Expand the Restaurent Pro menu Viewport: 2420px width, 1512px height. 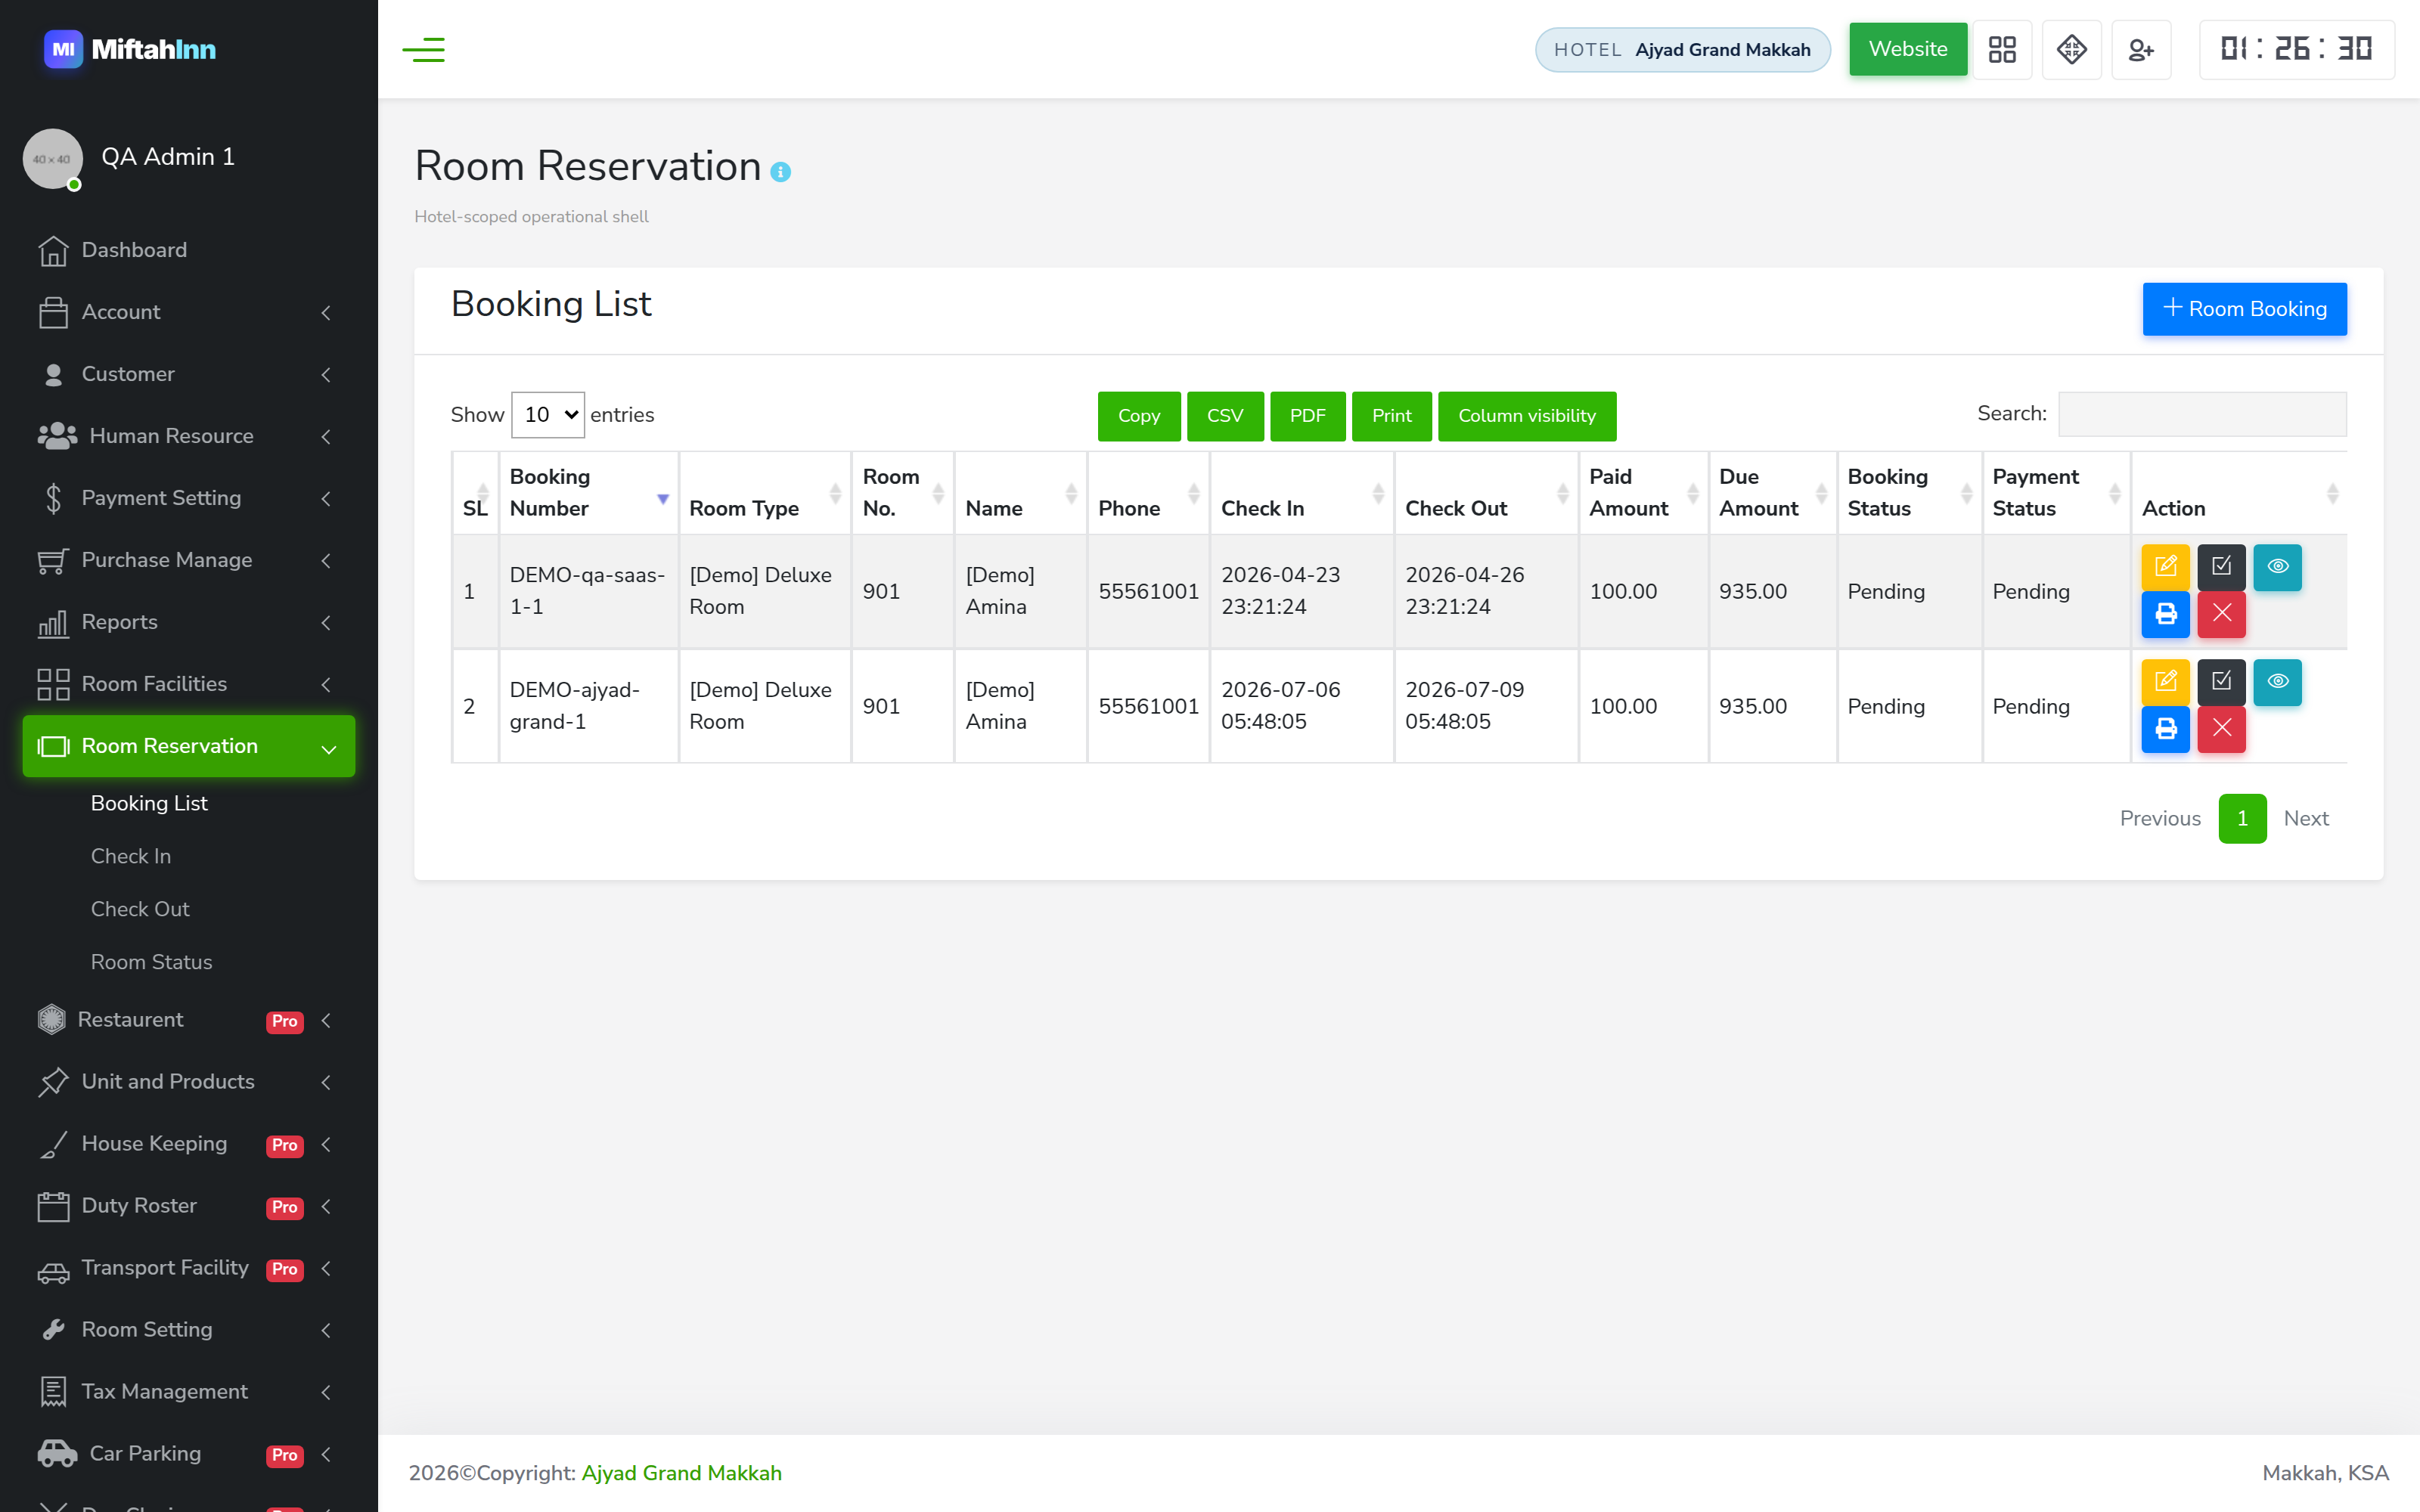[x=189, y=1020]
